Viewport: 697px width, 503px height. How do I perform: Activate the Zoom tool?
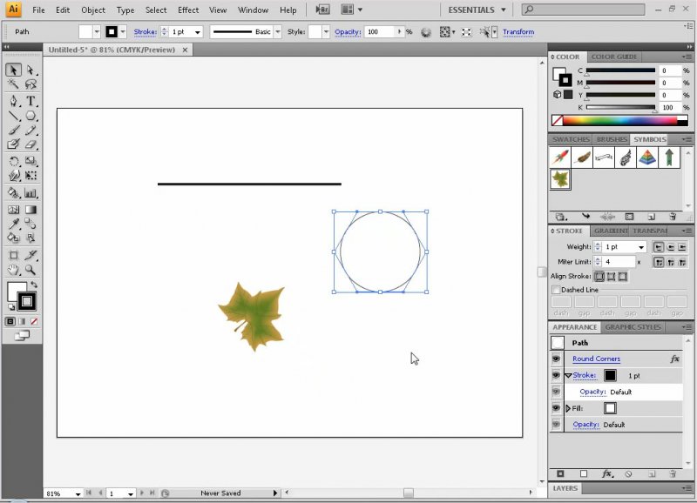pos(31,270)
